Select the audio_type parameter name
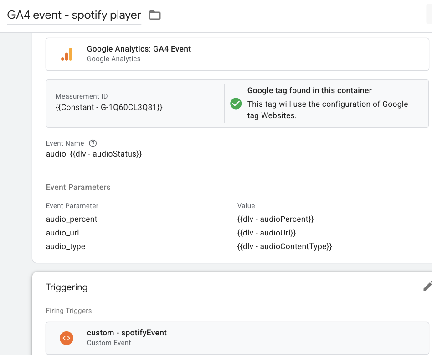This screenshot has width=432, height=355. (x=66, y=246)
